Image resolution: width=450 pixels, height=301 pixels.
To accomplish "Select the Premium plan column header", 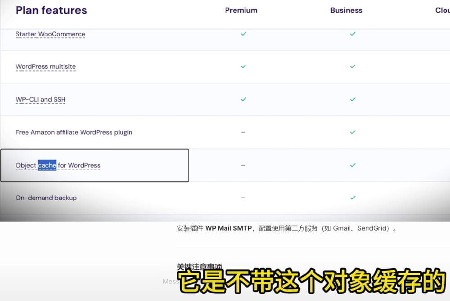I will tap(241, 10).
